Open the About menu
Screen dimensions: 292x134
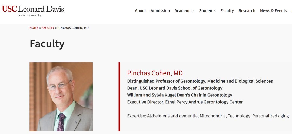pyautogui.click(x=140, y=11)
